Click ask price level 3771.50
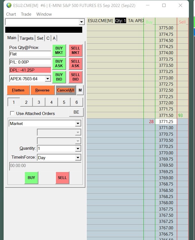The image size is (195, 240). pos(166,116)
